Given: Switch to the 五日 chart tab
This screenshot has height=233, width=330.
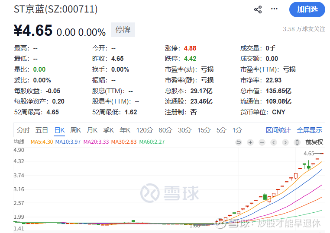Looking at the screenshot, I should (x=42, y=130).
